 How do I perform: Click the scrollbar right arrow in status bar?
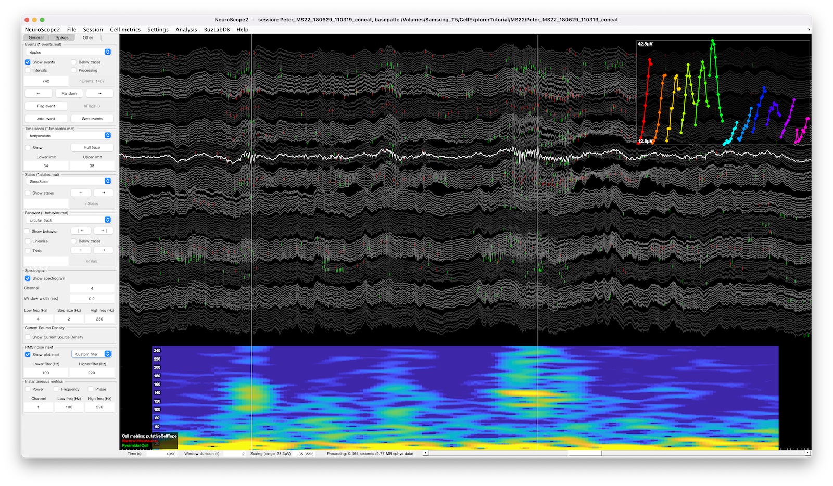[x=809, y=453]
